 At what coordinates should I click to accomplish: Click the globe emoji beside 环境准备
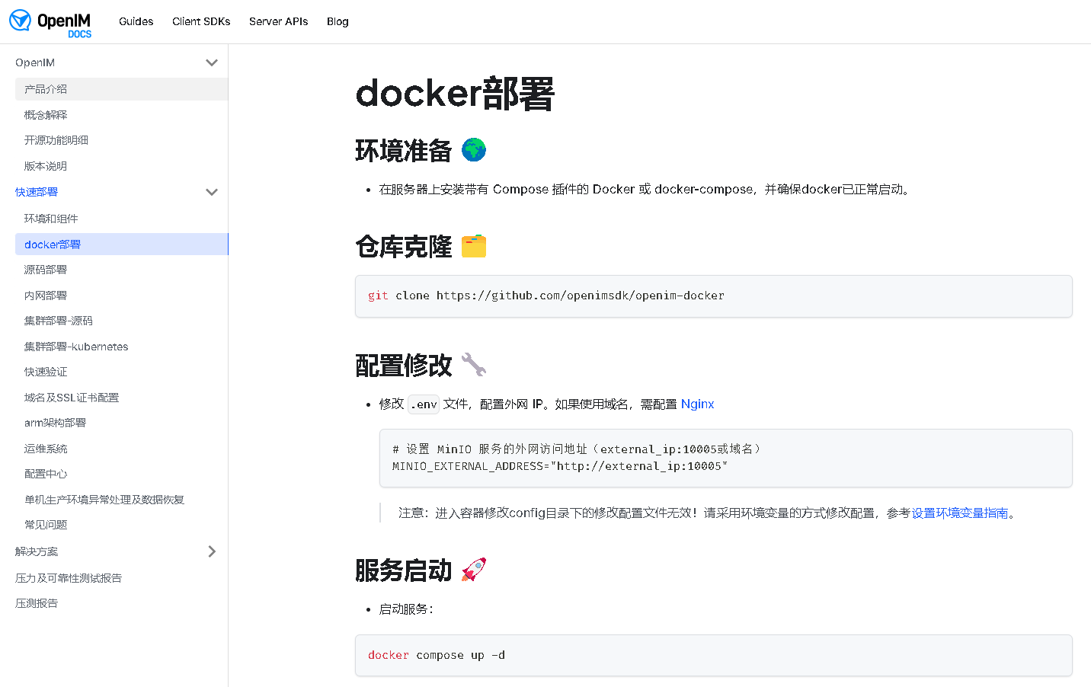point(474,150)
